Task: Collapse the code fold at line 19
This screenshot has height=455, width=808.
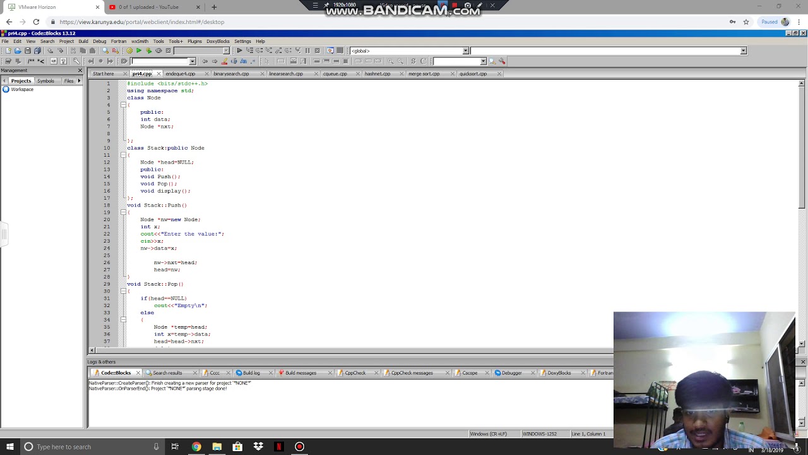Action: point(123,212)
